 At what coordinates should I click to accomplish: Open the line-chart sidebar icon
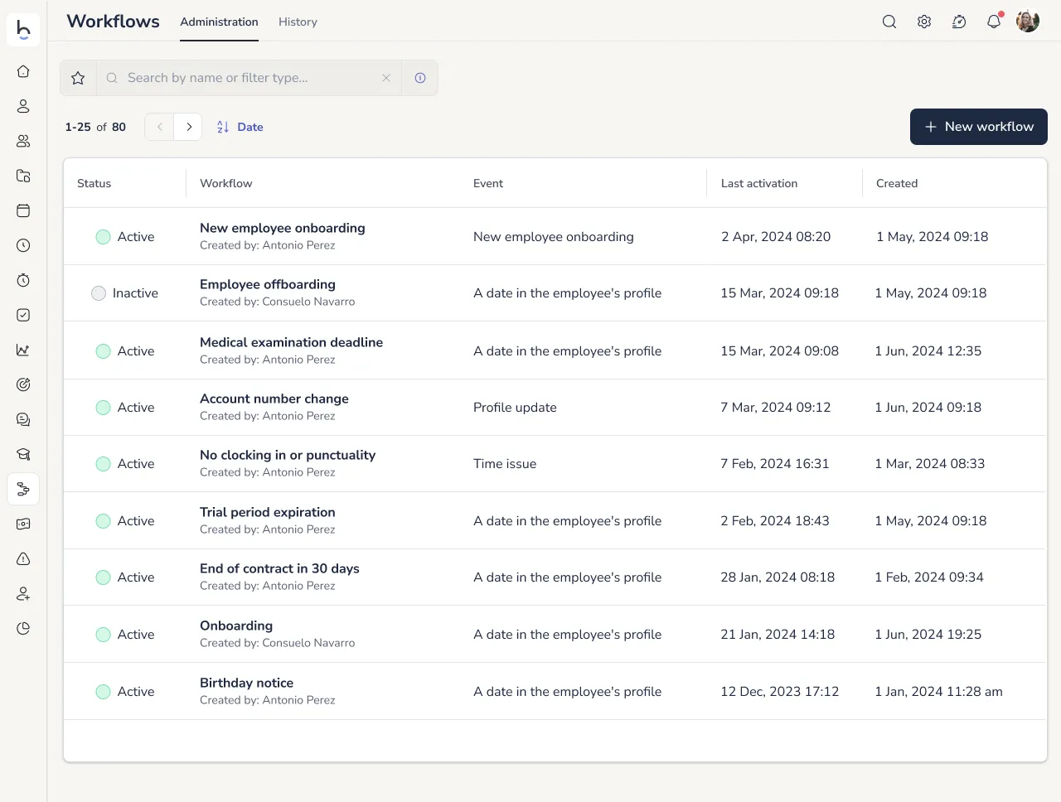pos(23,350)
